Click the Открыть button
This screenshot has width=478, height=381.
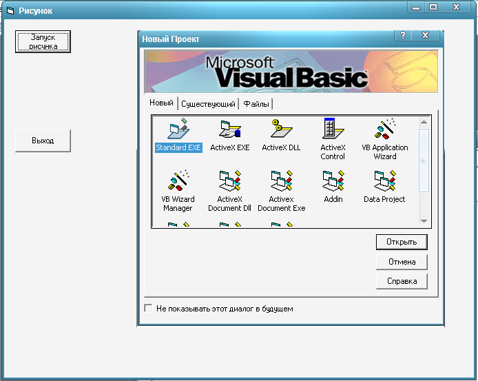pos(402,242)
